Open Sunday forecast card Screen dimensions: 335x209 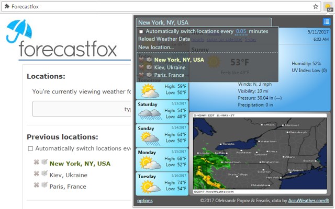pos(162,136)
